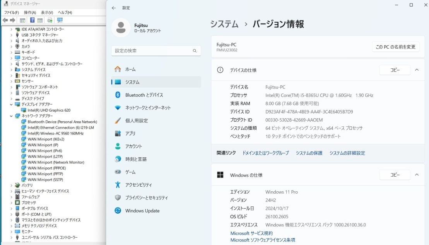Open the ホーム page in Settings sidebar
This screenshot has width=429, height=245.
pos(156,69)
